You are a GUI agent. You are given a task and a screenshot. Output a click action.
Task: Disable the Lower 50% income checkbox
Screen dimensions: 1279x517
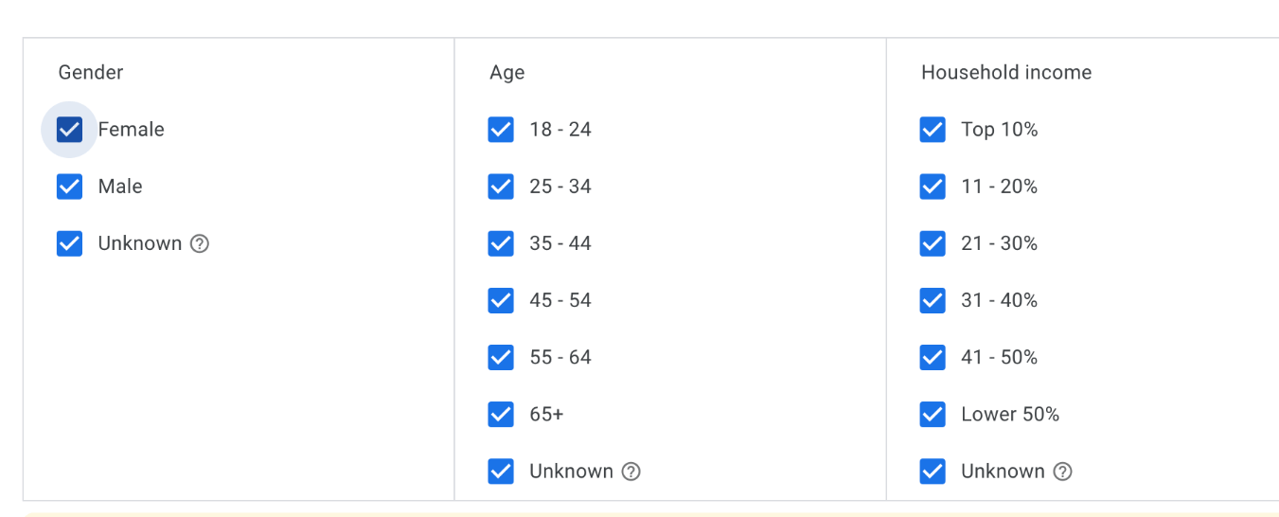(933, 414)
